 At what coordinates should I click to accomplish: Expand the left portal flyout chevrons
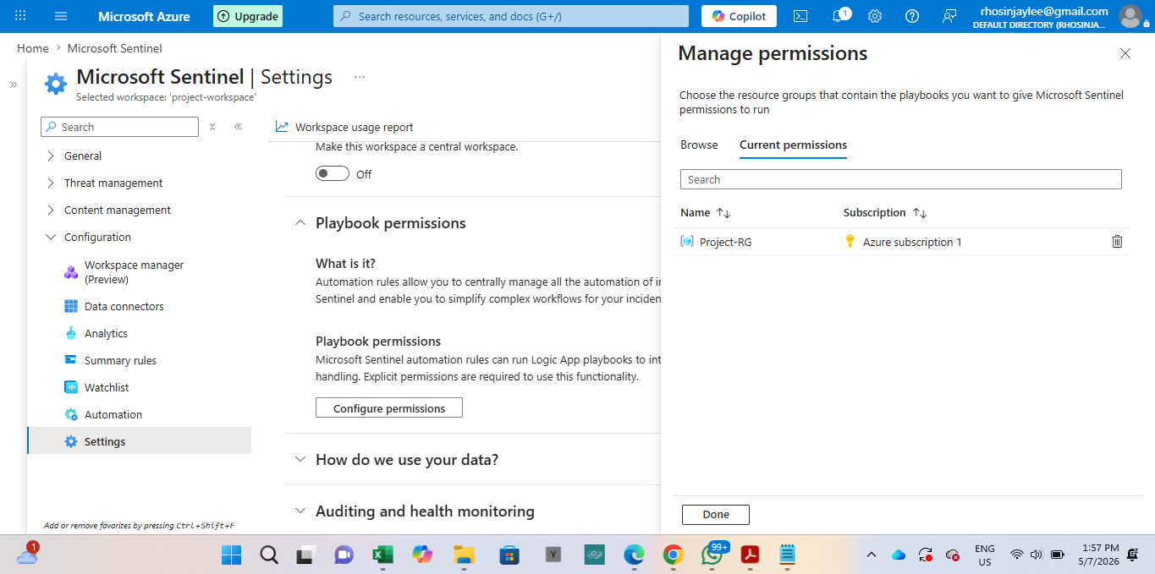tap(14, 85)
